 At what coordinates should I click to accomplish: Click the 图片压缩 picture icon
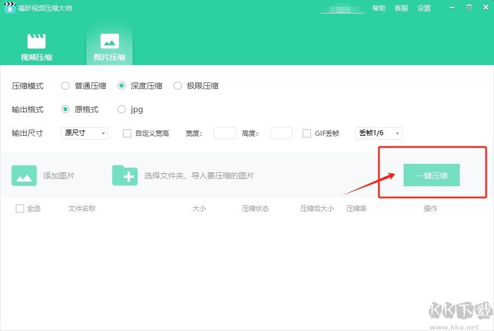pyautogui.click(x=109, y=41)
